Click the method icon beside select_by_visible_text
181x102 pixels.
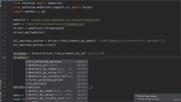click(x=27, y=98)
